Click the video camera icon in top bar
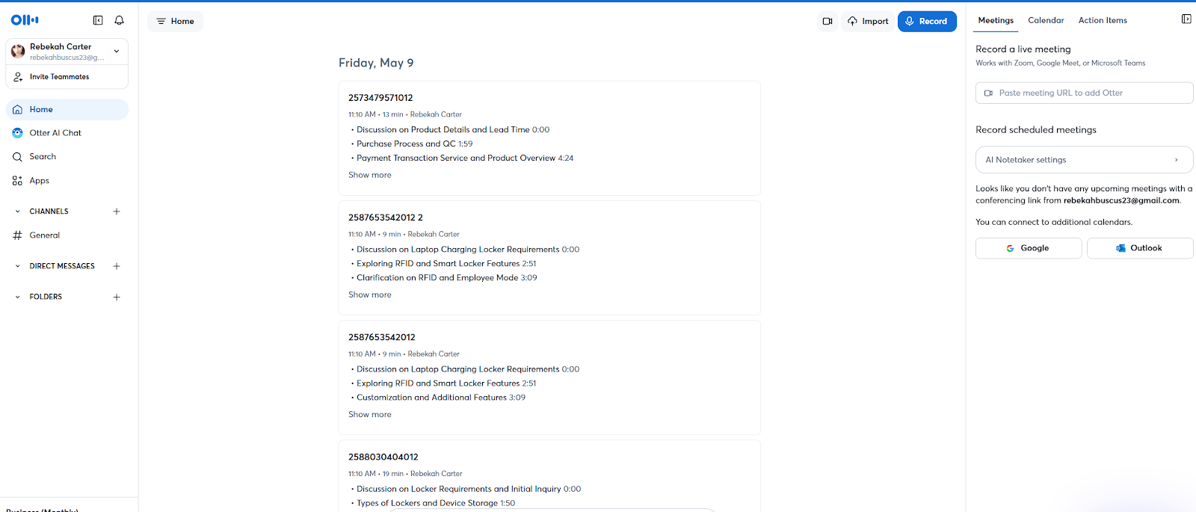The height and width of the screenshot is (512, 1196). (827, 21)
